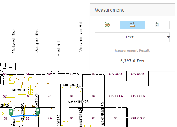177x127 pixels.
Task: Click the Measurement panel title
Action: tap(109, 10)
